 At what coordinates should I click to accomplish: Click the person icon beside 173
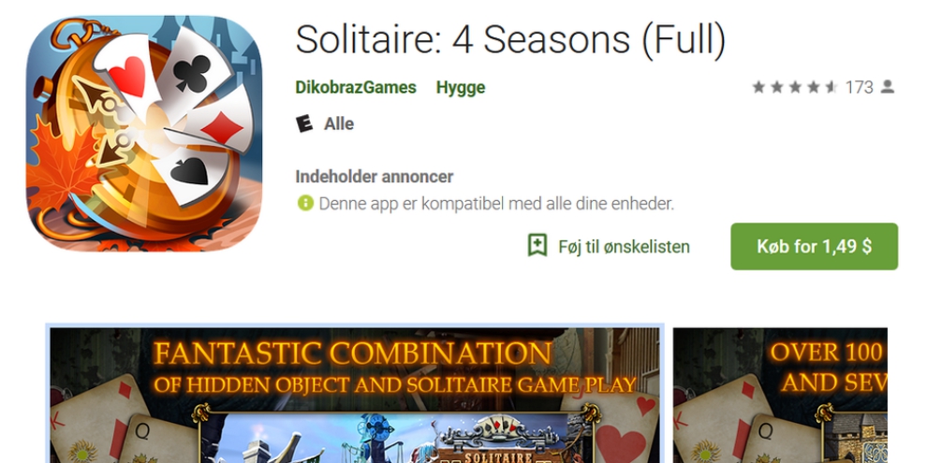coord(887,87)
